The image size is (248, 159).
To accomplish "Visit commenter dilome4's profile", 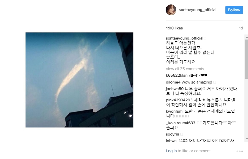I will (173, 82).
